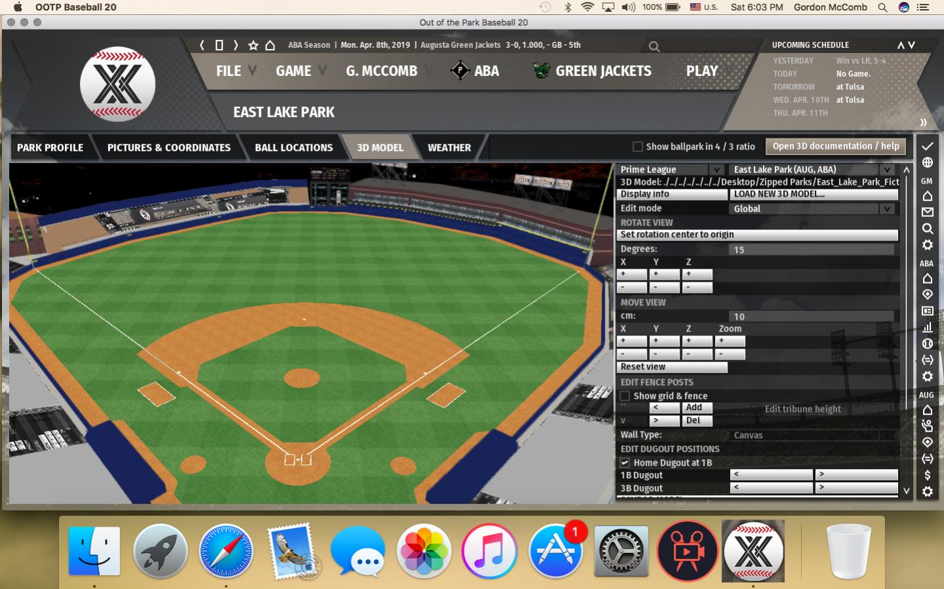The height and width of the screenshot is (589, 944).
Task: Click the Add fence post button
Action: click(697, 408)
